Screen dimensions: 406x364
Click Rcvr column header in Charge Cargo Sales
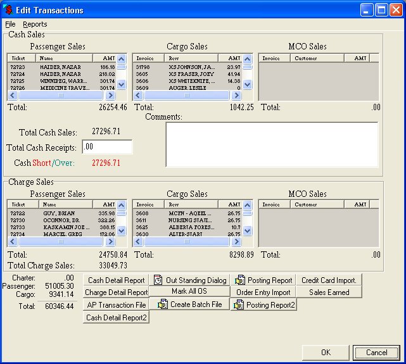point(191,204)
